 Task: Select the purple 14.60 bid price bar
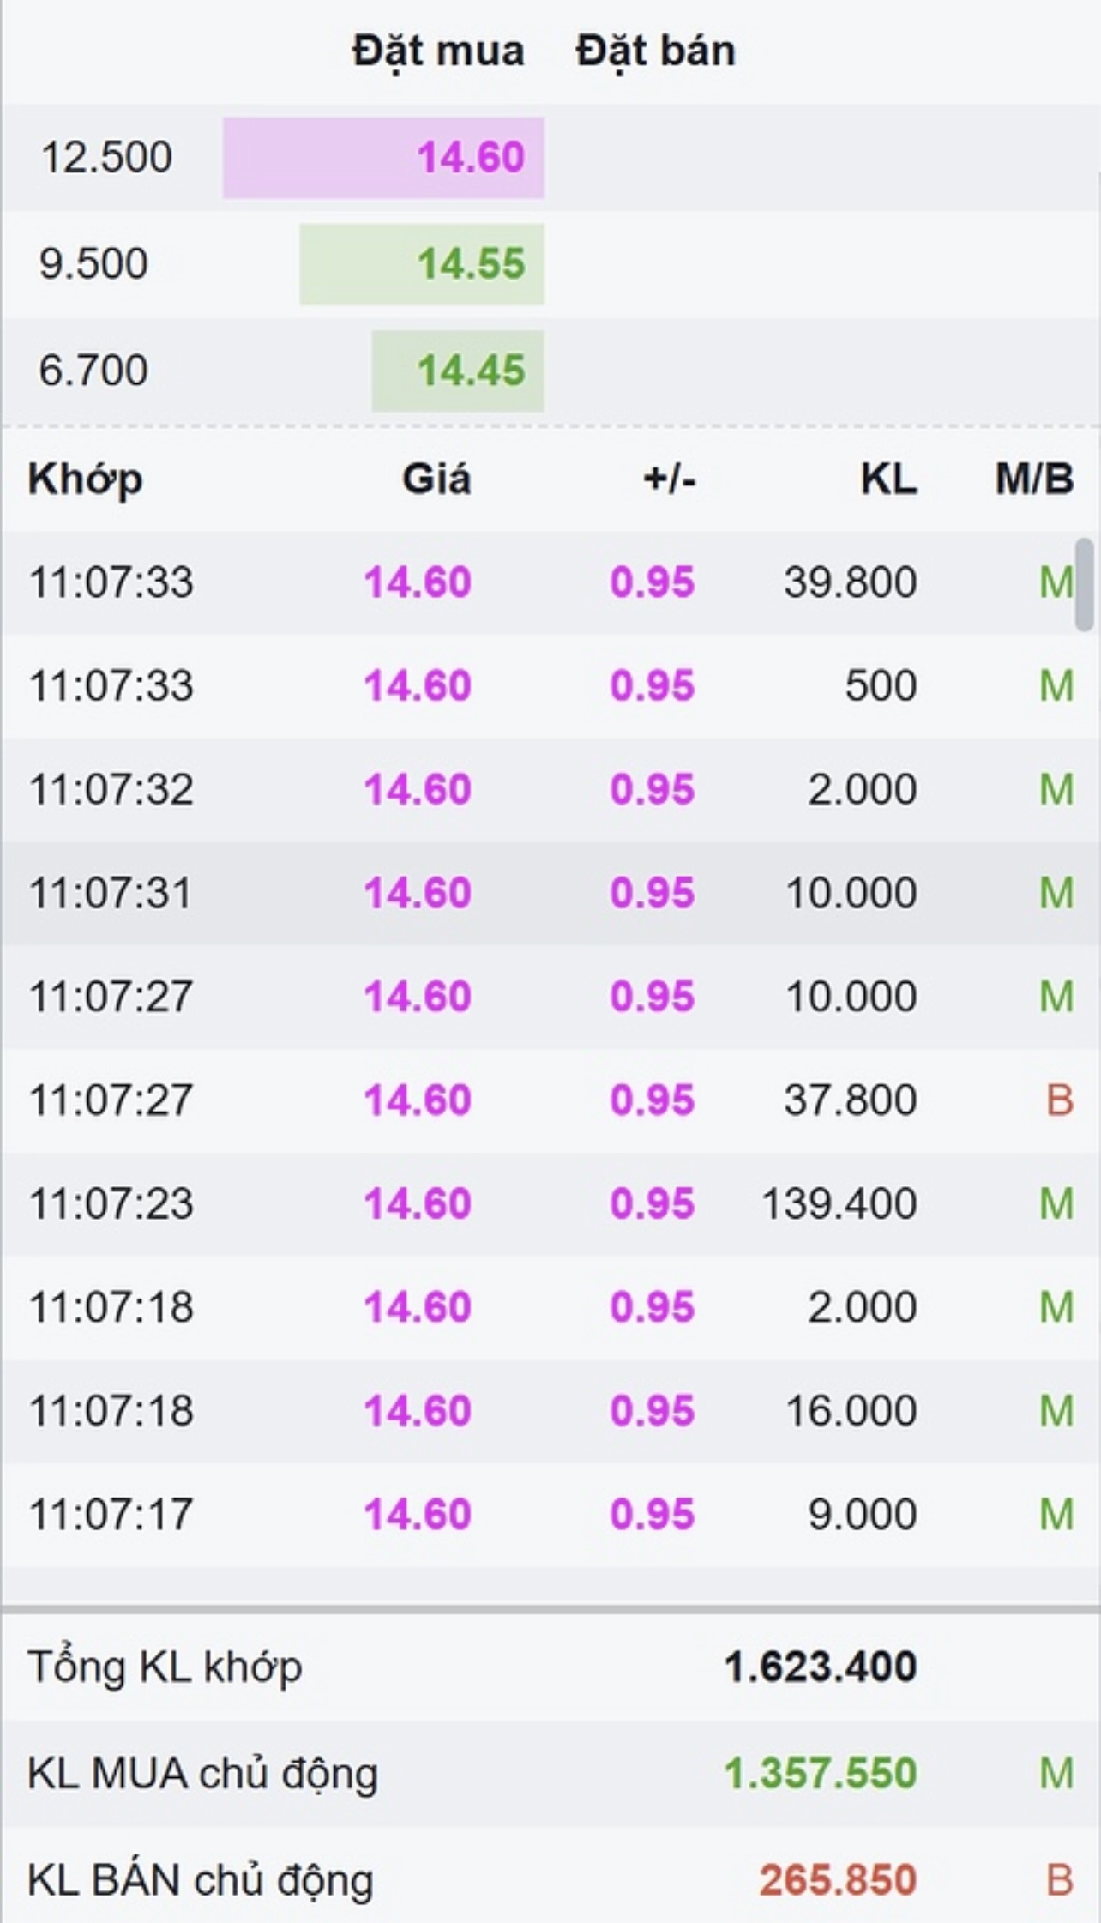383,158
